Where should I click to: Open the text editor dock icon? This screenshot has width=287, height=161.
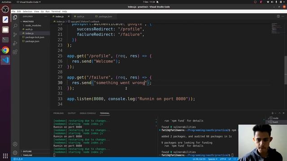pyautogui.click(x=5, y=19)
